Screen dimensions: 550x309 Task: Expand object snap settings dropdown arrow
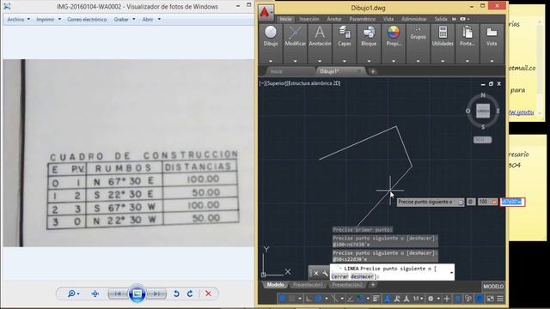click(x=368, y=299)
